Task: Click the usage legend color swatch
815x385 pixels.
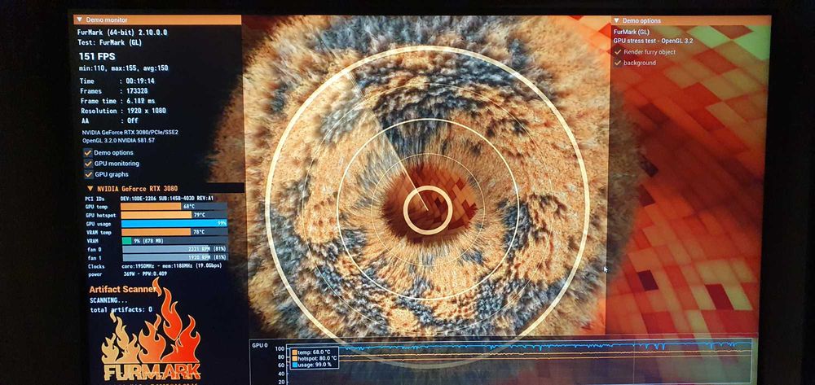Action: [x=295, y=365]
